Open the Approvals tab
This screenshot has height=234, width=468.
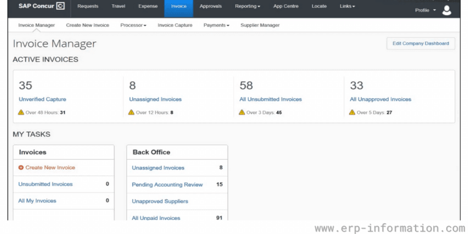tap(211, 6)
